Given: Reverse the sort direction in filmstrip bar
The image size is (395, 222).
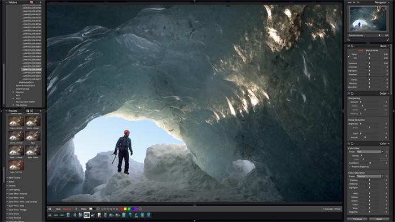Looking at the screenshot, I should click(x=76, y=209).
